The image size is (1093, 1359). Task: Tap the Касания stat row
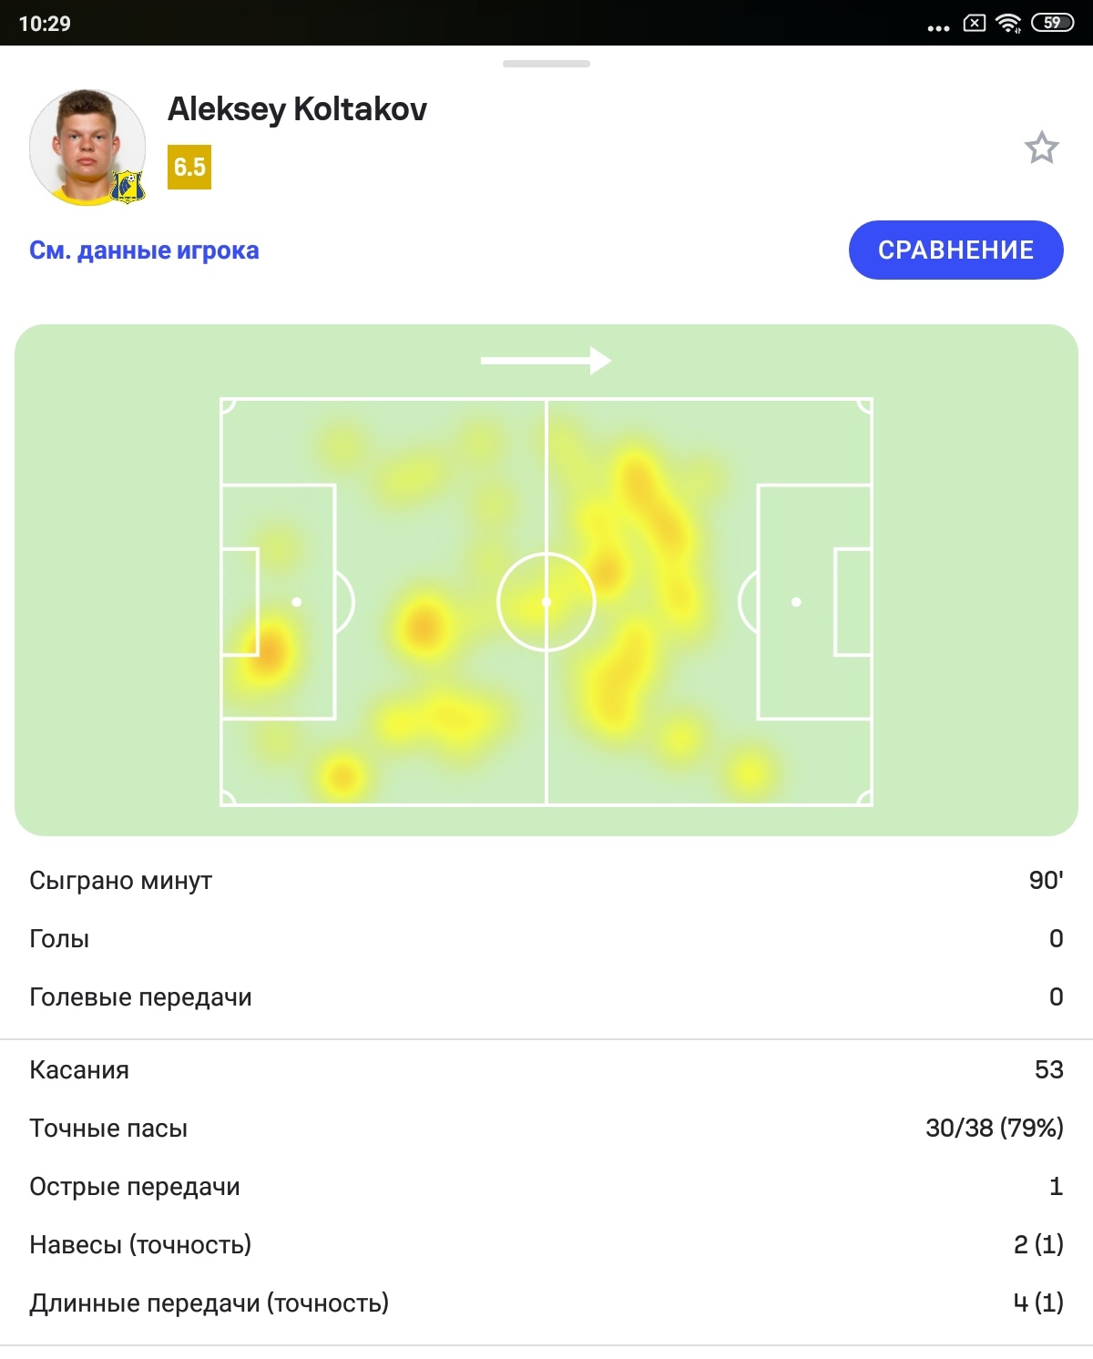pos(546,1069)
